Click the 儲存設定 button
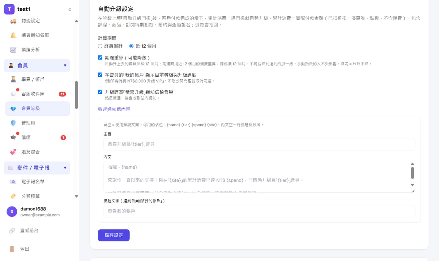Screen dimensions: 439x261 114,235
